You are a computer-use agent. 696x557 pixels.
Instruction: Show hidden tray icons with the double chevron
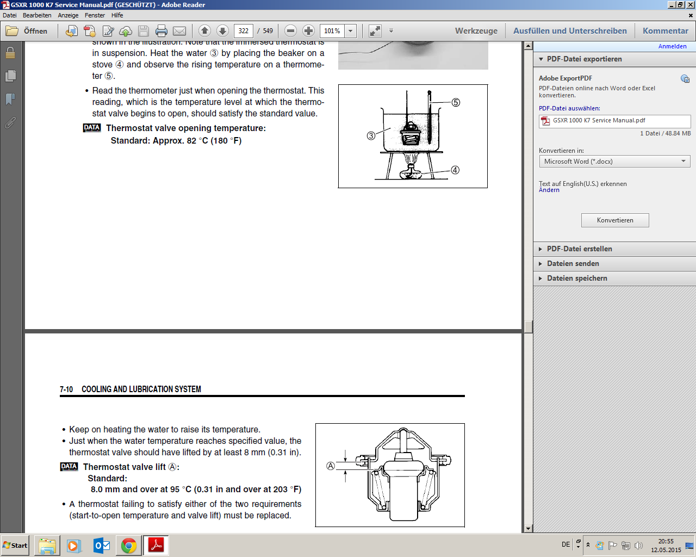pos(588,545)
